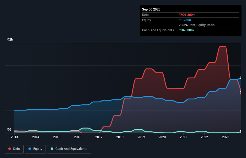Click the 2015 x-axis label
This screenshot has height=158, width=246.
(x=57, y=137)
